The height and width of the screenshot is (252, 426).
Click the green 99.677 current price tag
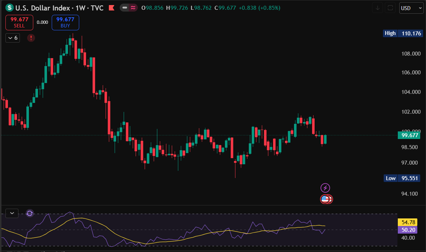point(409,135)
